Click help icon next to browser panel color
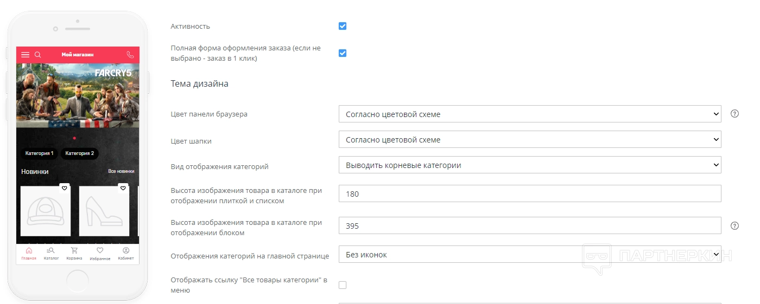 coord(734,114)
